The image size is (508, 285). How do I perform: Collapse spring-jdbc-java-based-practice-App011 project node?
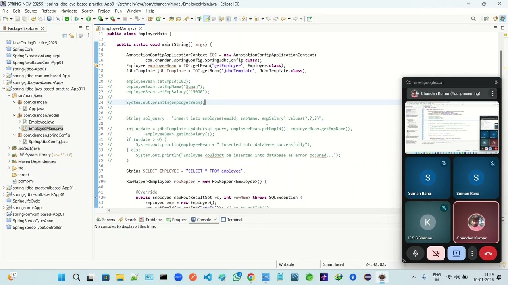(4, 89)
